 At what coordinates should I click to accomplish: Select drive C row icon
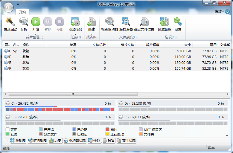click(x=6, y=51)
